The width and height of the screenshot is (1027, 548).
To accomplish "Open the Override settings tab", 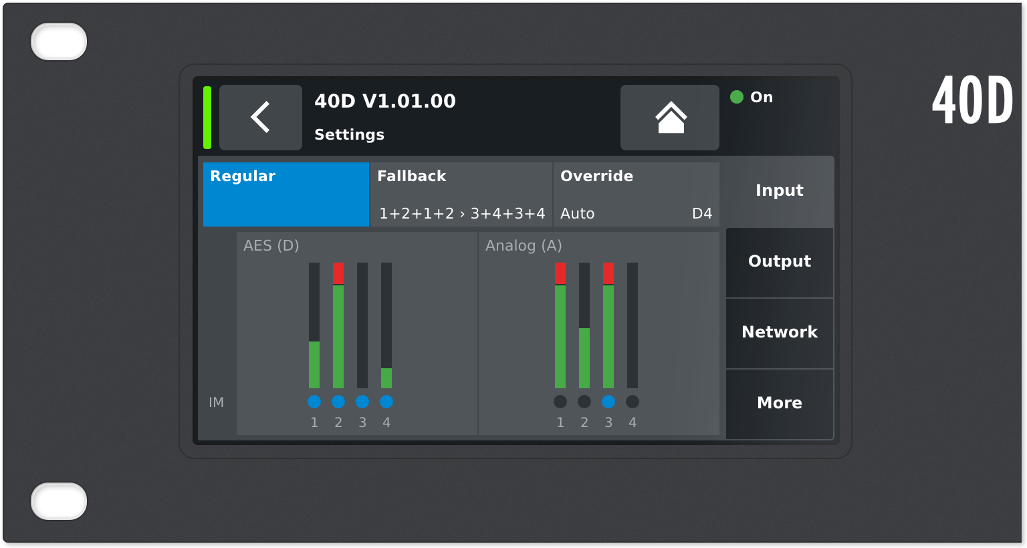I will coord(637,194).
